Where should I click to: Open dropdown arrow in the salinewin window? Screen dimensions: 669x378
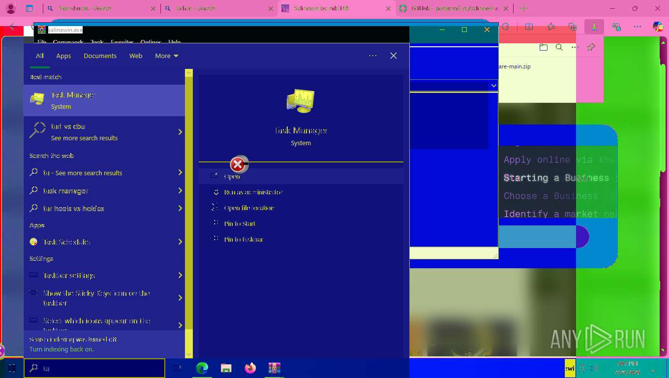tap(493, 86)
